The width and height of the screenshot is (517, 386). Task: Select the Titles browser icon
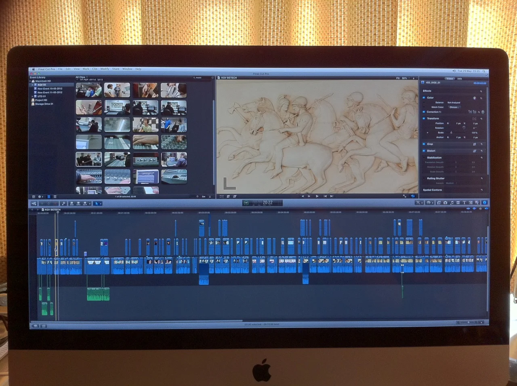coord(464,203)
